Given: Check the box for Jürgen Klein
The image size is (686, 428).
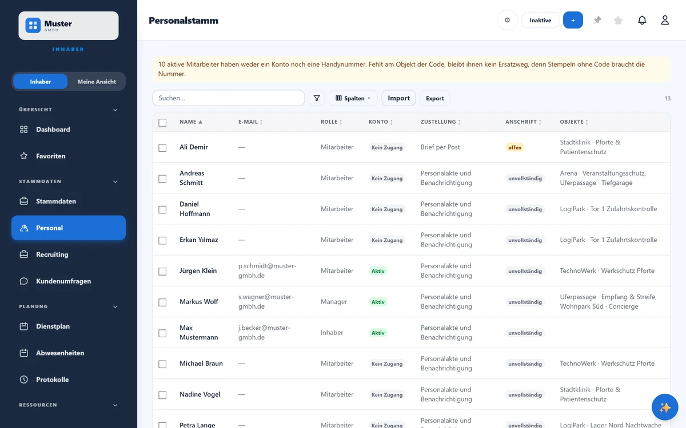Looking at the screenshot, I should [162, 271].
